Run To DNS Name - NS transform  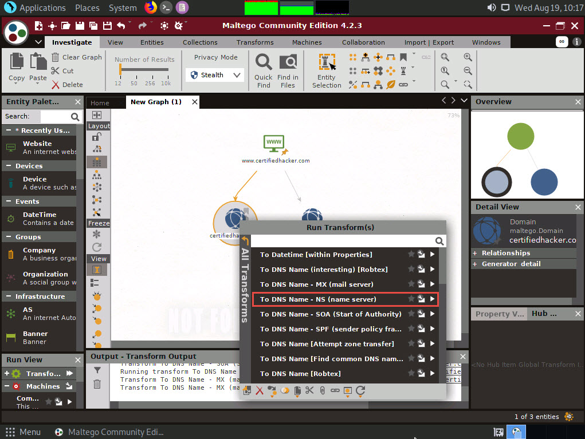(345, 299)
